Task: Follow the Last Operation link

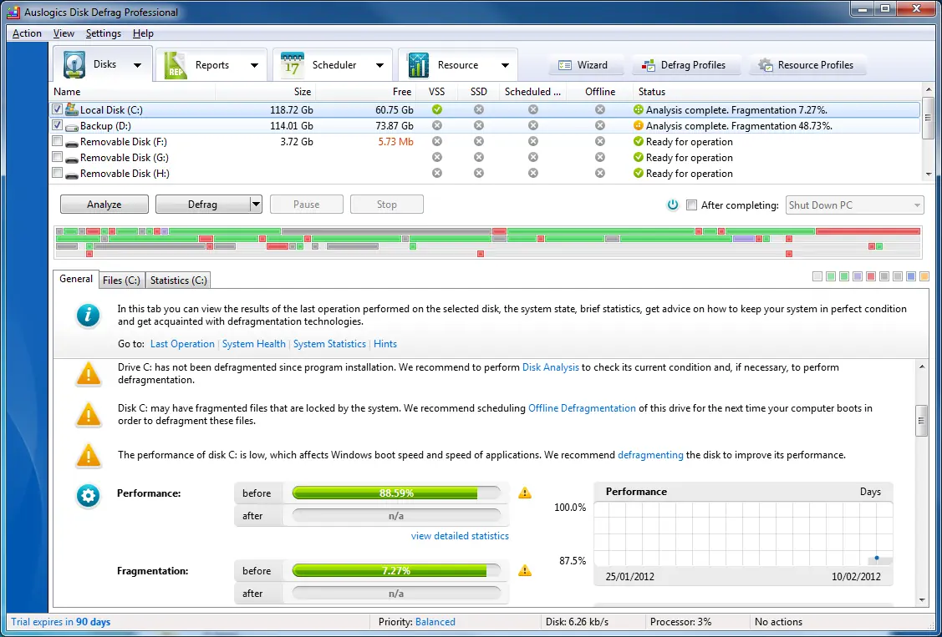Action: tap(182, 344)
